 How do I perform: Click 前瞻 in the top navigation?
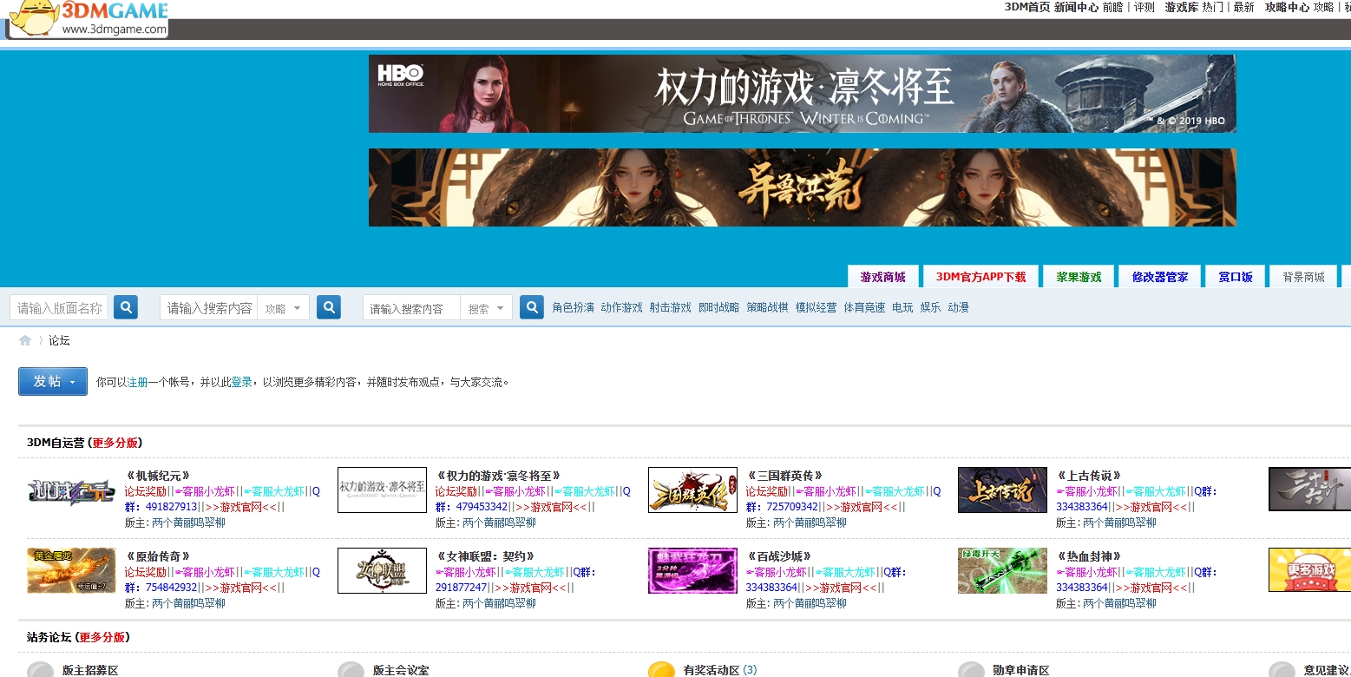[1112, 7]
